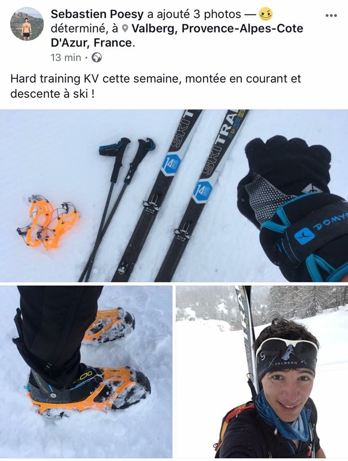Open the orange crampons shoe photo

86,372
